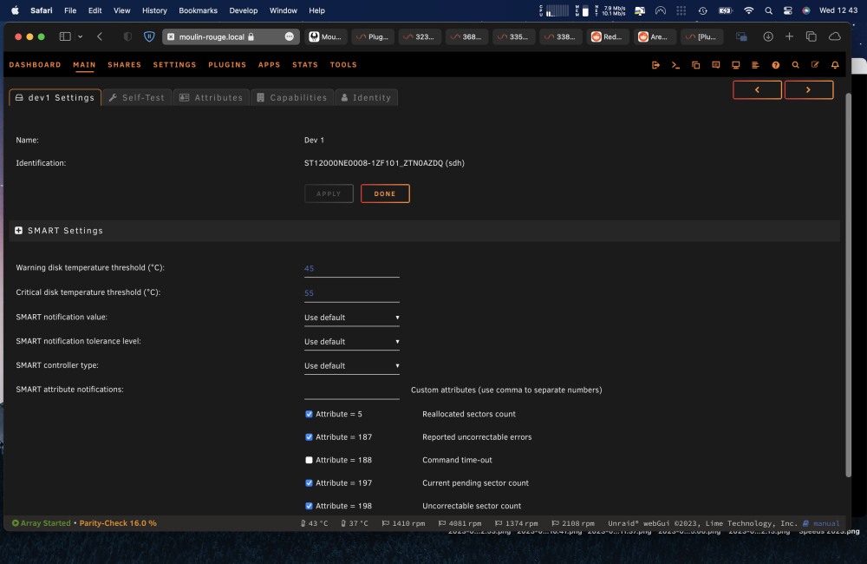Screen dimensions: 867x564
Task: Click the file manager copy icon
Action: pos(695,65)
